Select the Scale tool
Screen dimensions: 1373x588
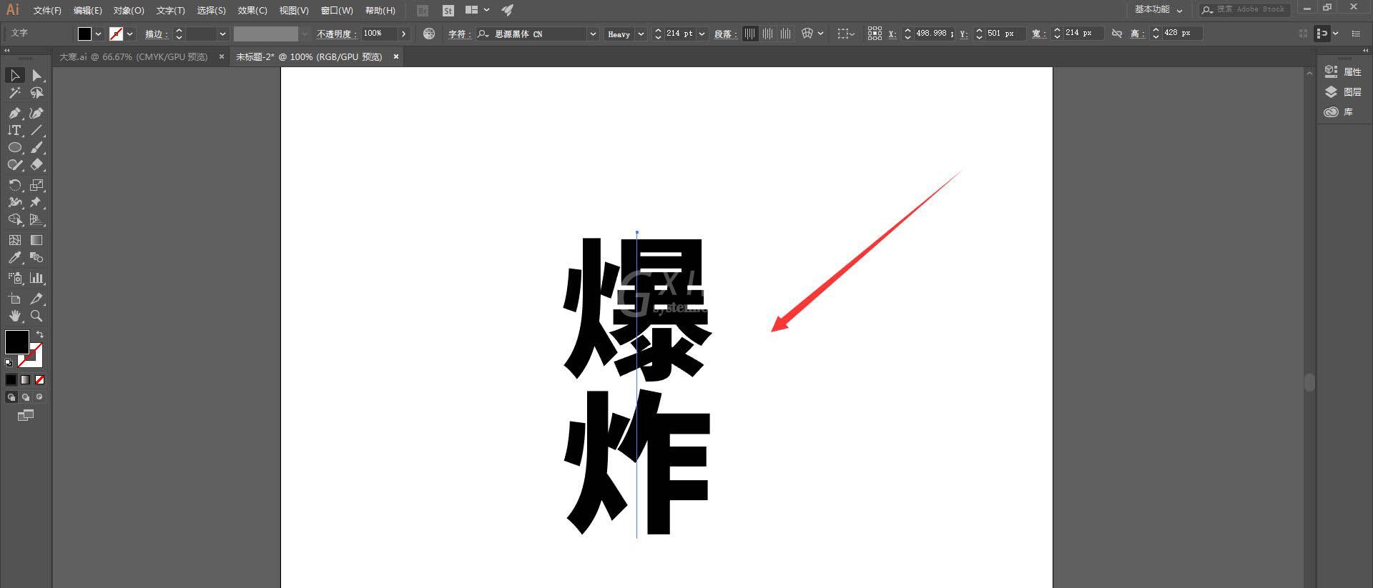pyautogui.click(x=36, y=185)
